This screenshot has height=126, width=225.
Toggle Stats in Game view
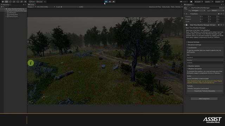pyautogui.click(x=173, y=7)
